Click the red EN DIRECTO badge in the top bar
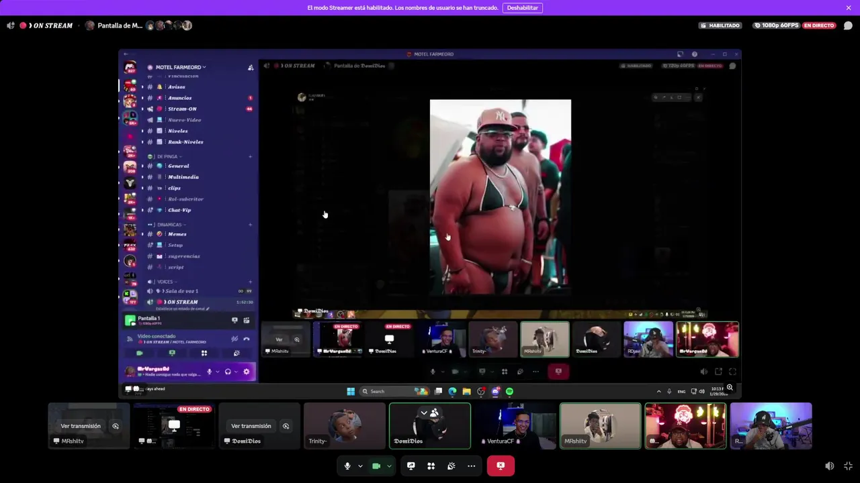The image size is (860, 483). pyautogui.click(x=819, y=25)
